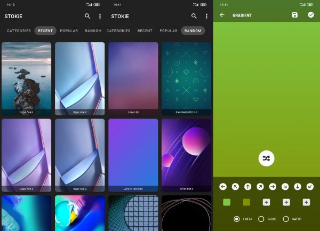The image size is (320, 231).
Task: Set gradient direction to down-right arrow
Action: (285, 187)
